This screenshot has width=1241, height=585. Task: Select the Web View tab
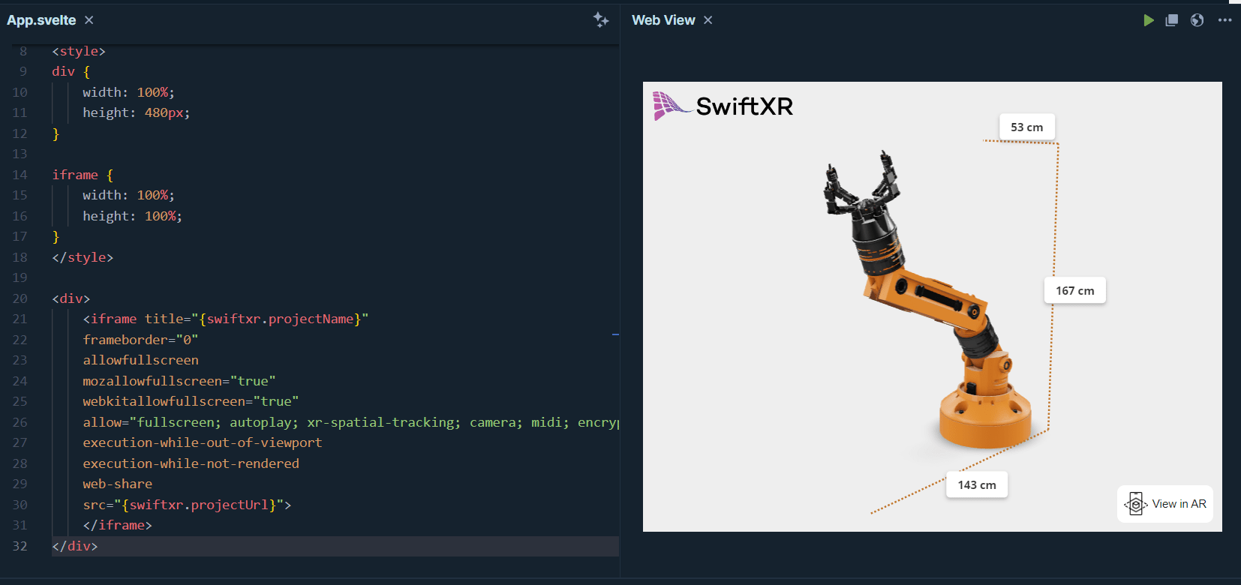point(663,20)
